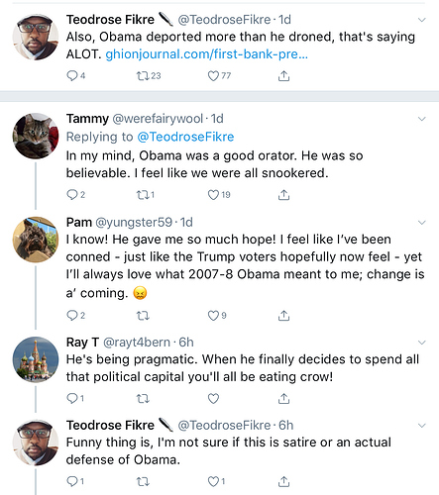The image size is (439, 495).
Task: Reply to Teodrose Fikre's Obama deported tweet
Action: [75, 76]
